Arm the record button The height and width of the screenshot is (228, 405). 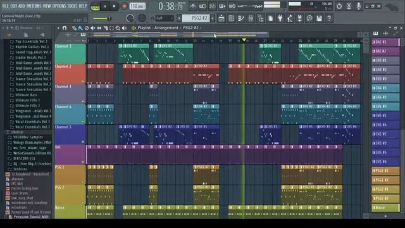pos(124,6)
